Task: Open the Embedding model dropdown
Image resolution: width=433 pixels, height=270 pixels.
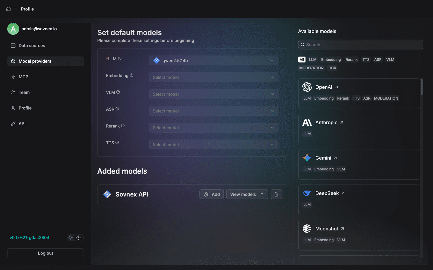Action: (x=213, y=77)
